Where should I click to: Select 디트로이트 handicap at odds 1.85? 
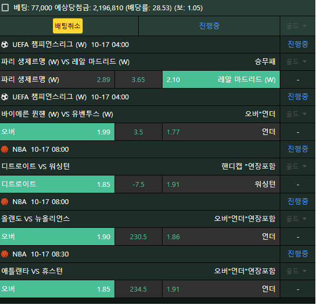57,184
